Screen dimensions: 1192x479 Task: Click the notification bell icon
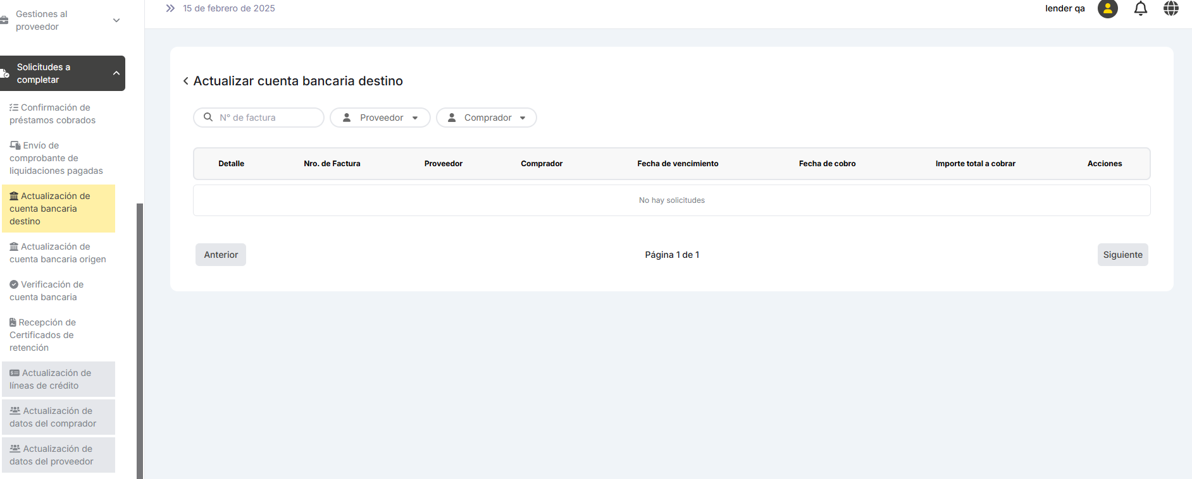1140,9
